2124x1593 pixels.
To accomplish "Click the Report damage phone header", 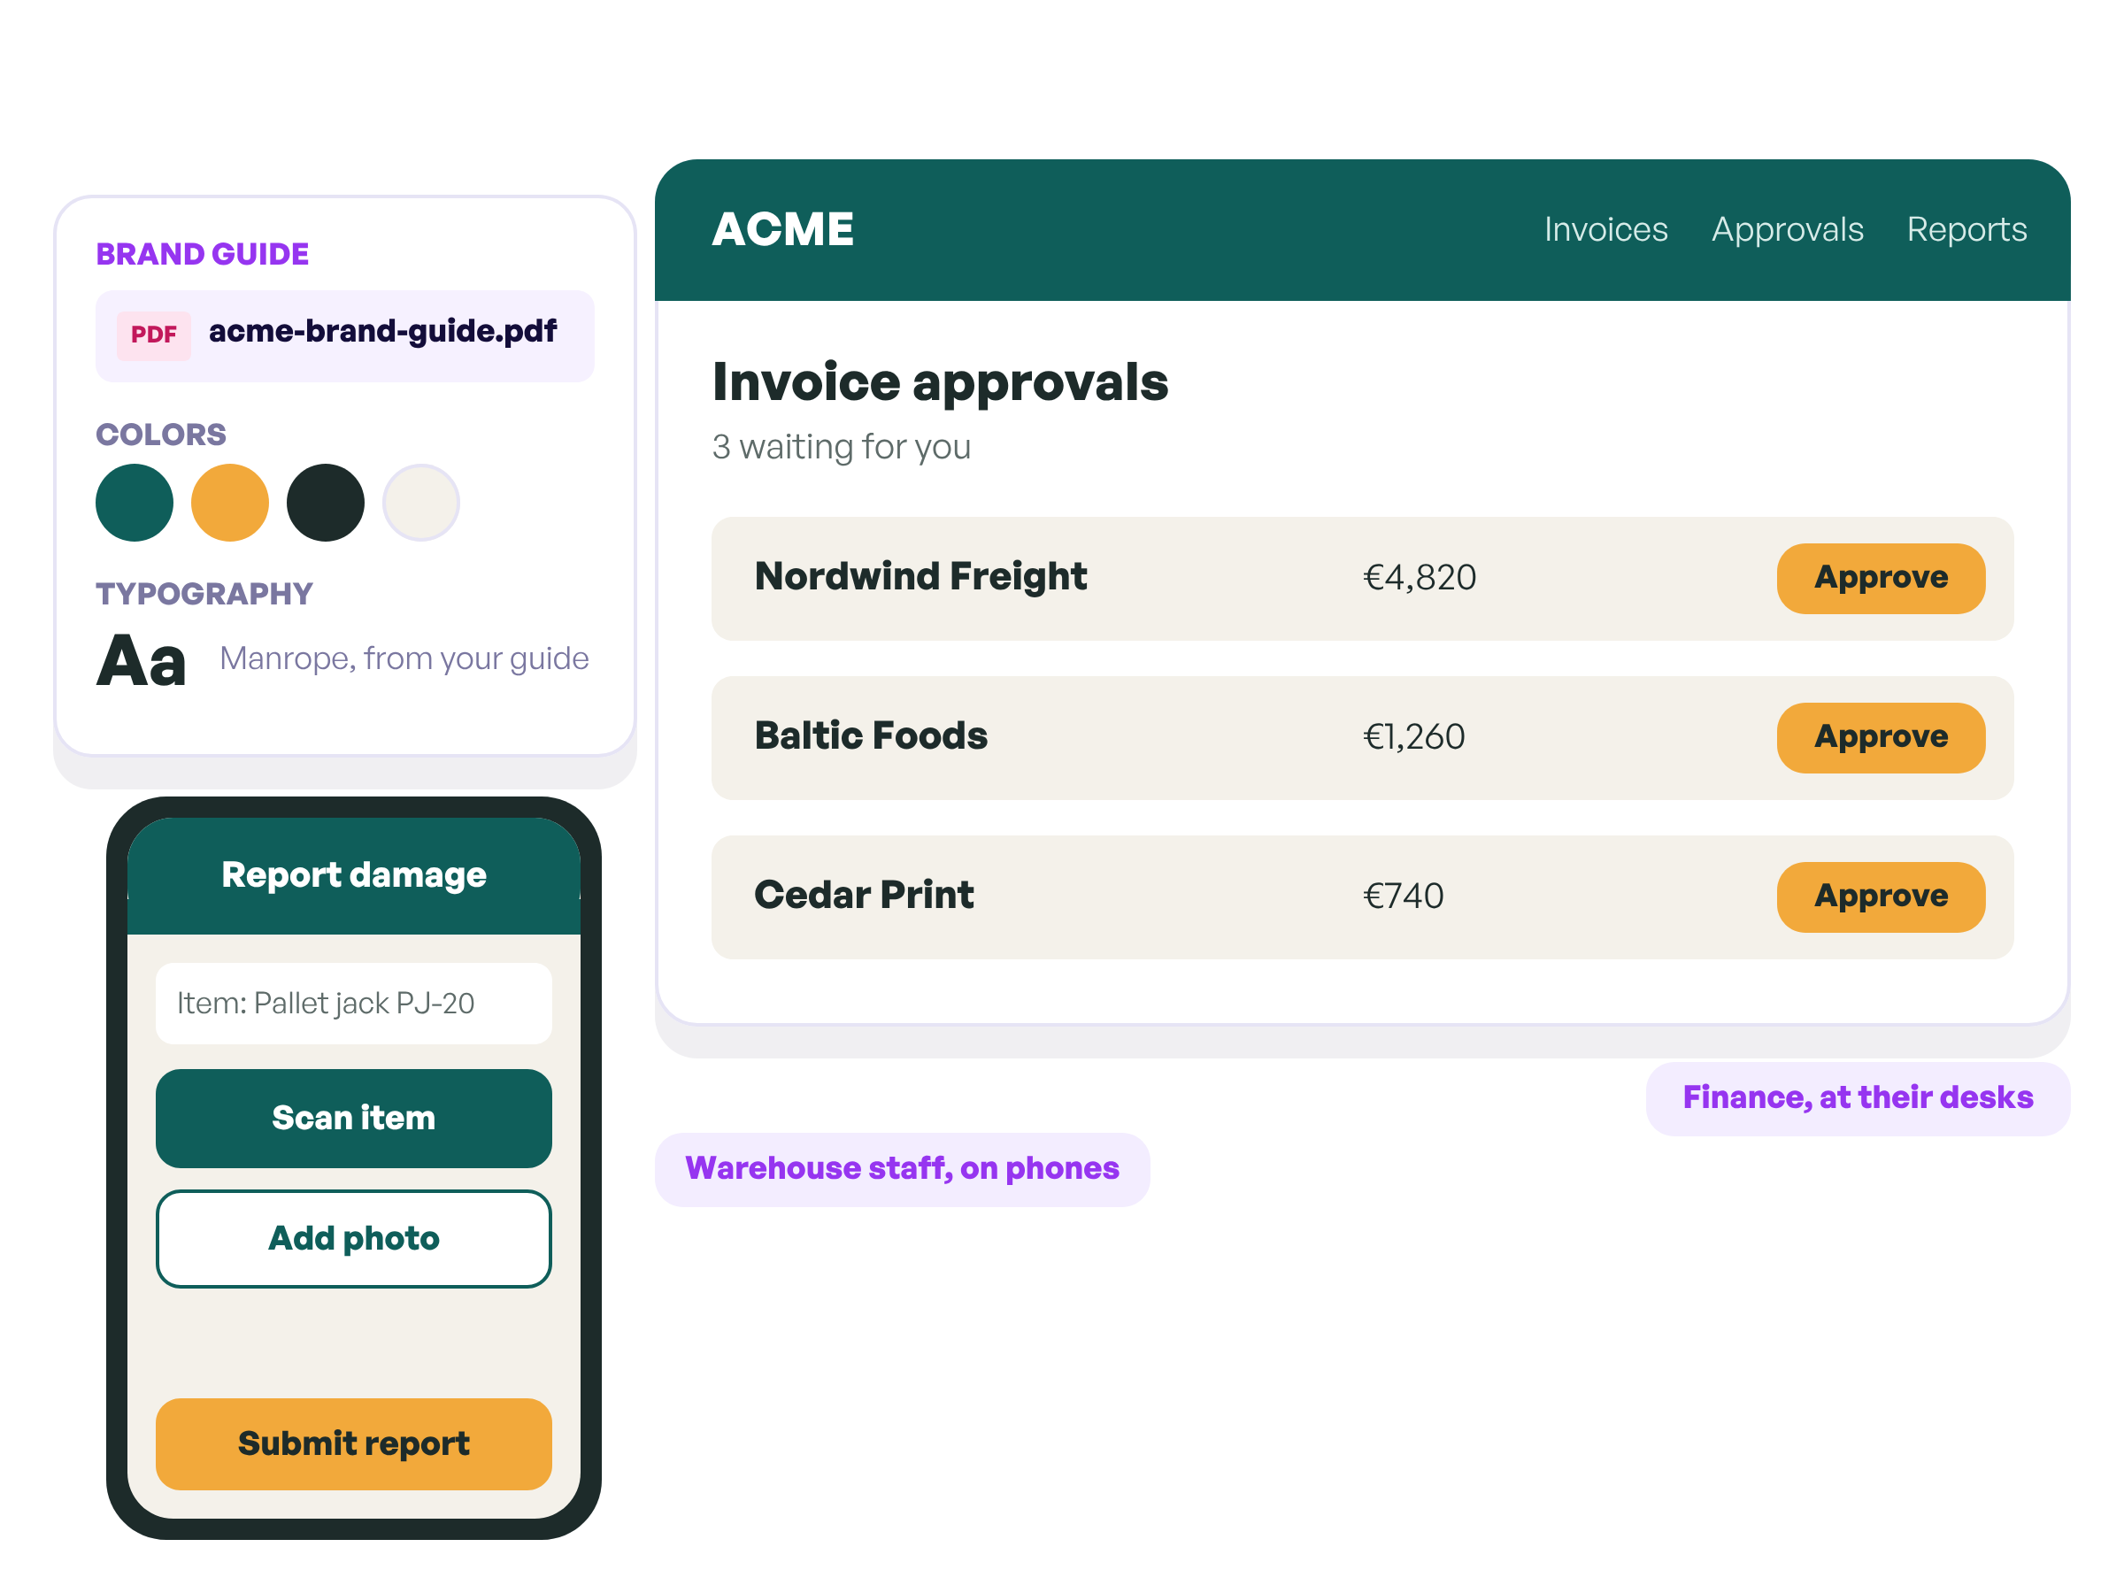I will coord(353,874).
